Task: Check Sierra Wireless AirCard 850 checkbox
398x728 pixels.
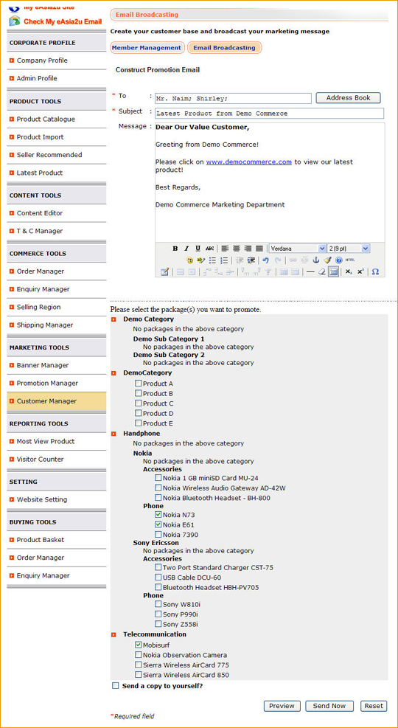Action: 139,675
